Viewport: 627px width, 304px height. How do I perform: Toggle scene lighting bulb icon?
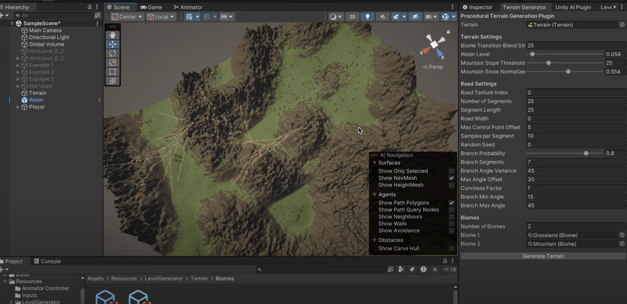368,17
